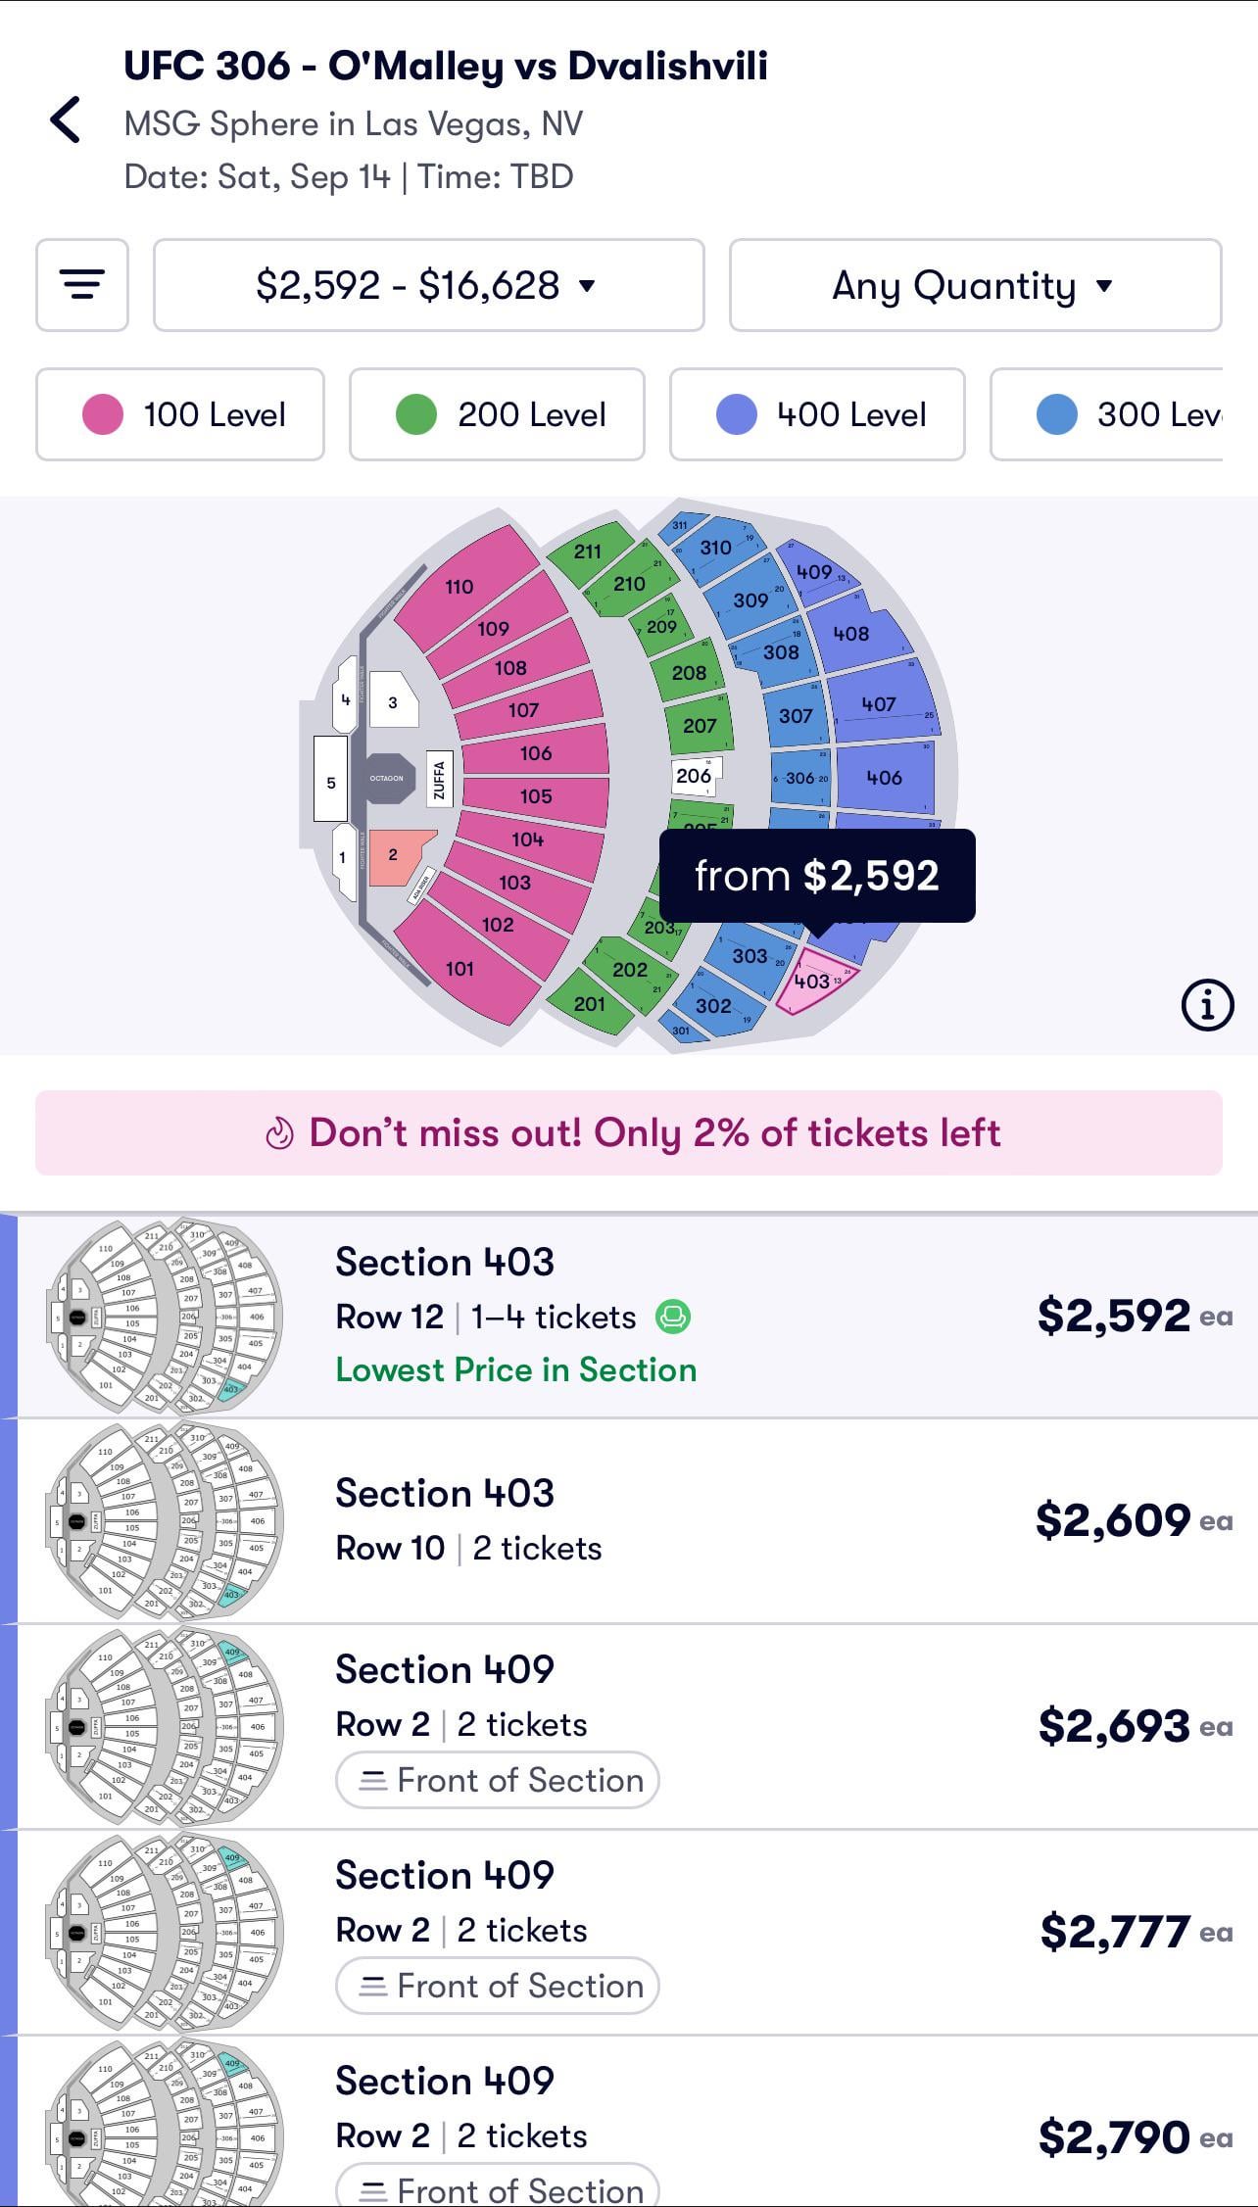Open the $2,592 - $16,628 price dropdown
The width and height of the screenshot is (1258, 2207).
pos(429,285)
